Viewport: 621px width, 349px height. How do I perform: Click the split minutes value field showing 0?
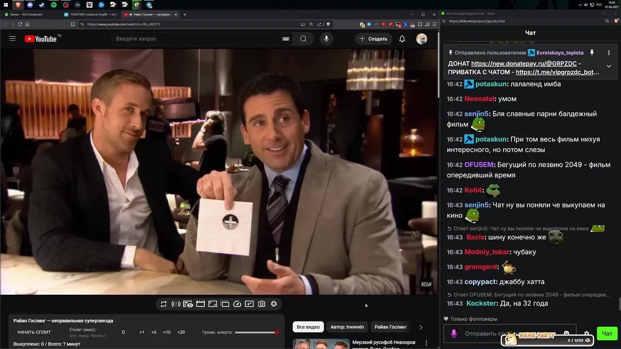coord(123,332)
